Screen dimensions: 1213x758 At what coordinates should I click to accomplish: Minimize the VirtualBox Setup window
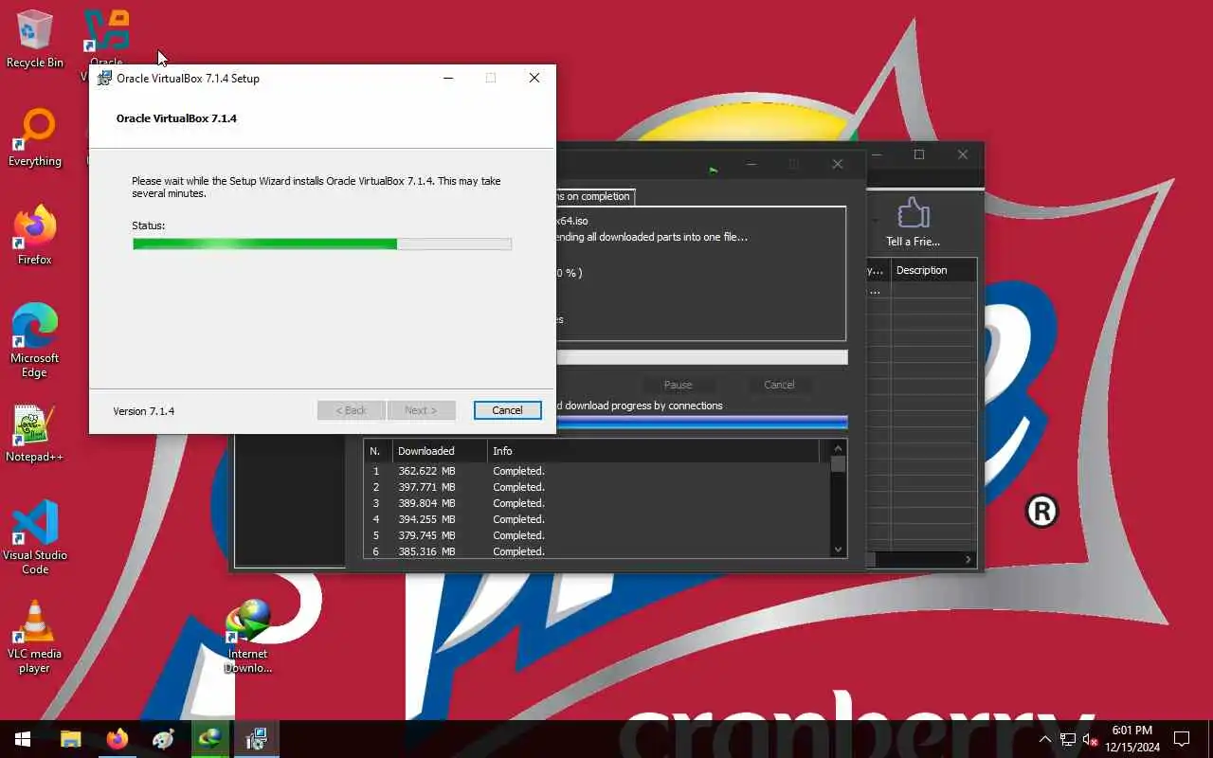[x=447, y=79]
